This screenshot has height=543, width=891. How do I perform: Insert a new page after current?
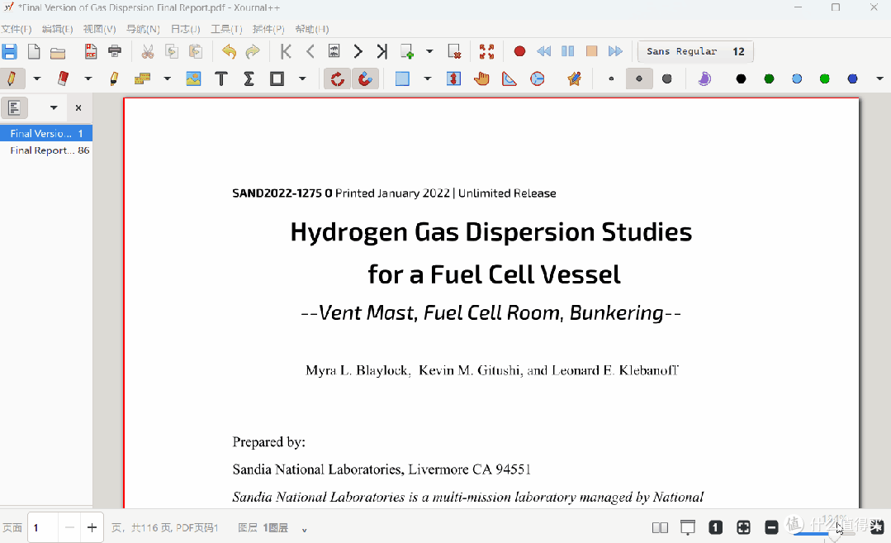(407, 52)
